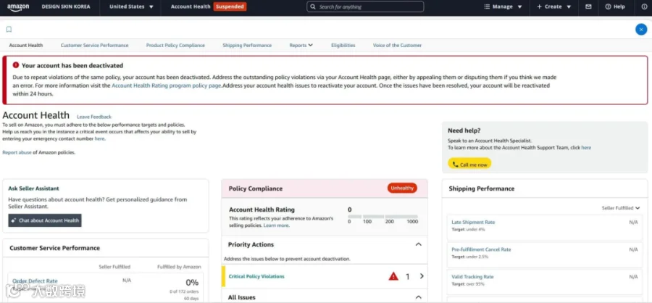
Task: Expand the Reports dropdown tab
Action: [301, 46]
